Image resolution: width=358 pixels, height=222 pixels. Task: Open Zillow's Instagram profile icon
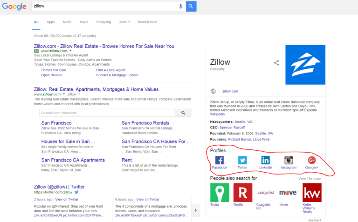(289, 160)
